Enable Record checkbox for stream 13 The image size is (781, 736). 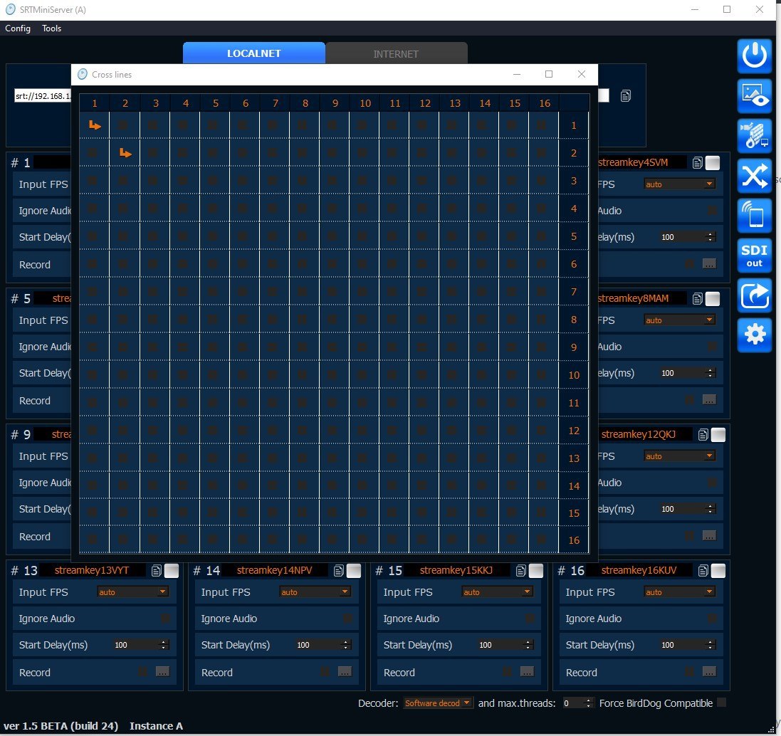[x=142, y=672]
